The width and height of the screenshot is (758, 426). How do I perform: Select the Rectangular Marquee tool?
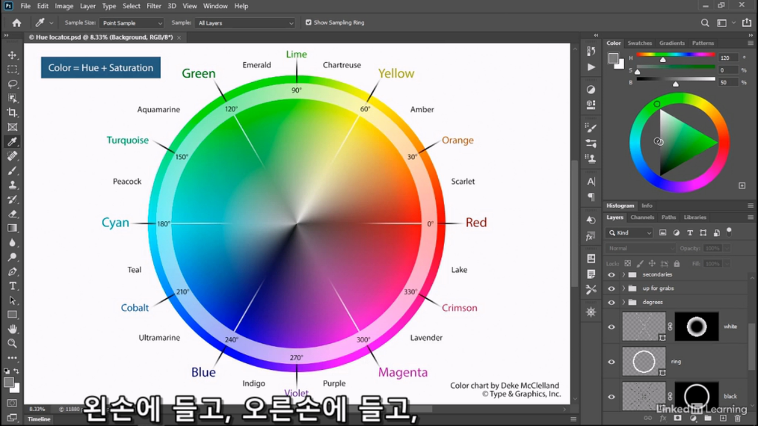point(12,69)
